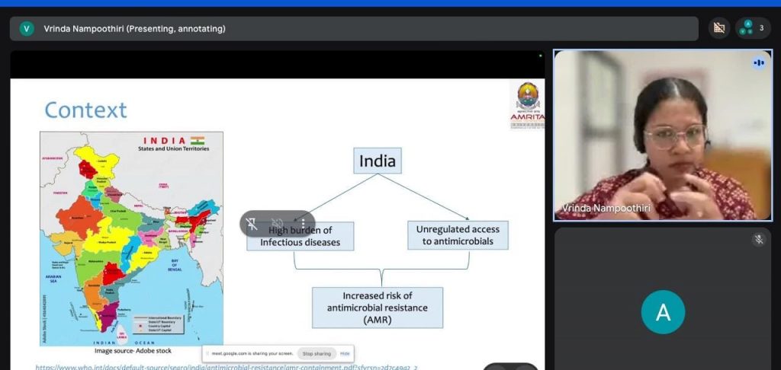Click the muted audio icon on presentation overlay
Image resolution: width=781 pixels, height=370 pixels.
click(278, 224)
